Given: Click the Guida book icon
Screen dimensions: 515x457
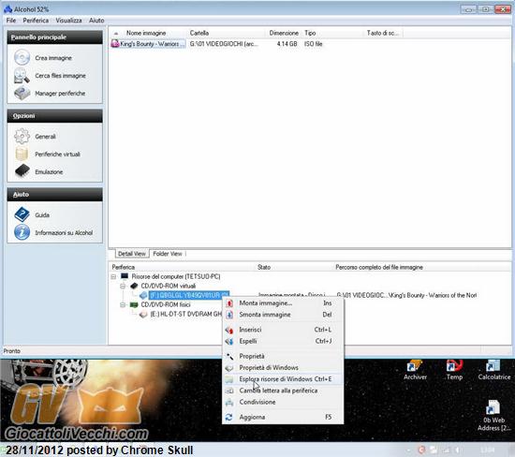Looking at the screenshot, I should tap(22, 214).
